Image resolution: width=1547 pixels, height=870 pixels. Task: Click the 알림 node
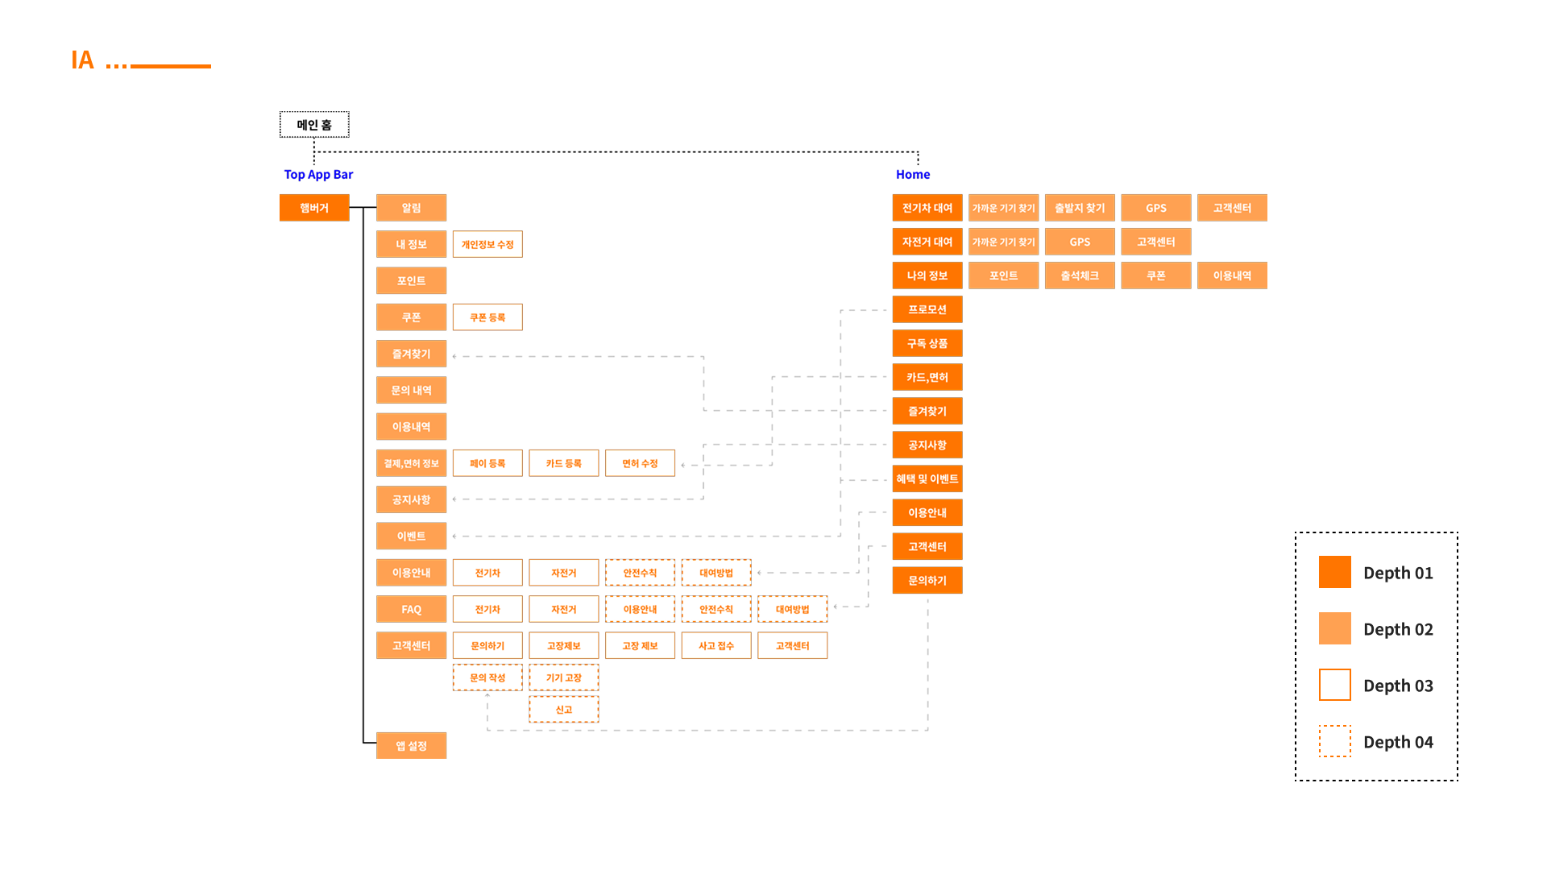(x=411, y=208)
